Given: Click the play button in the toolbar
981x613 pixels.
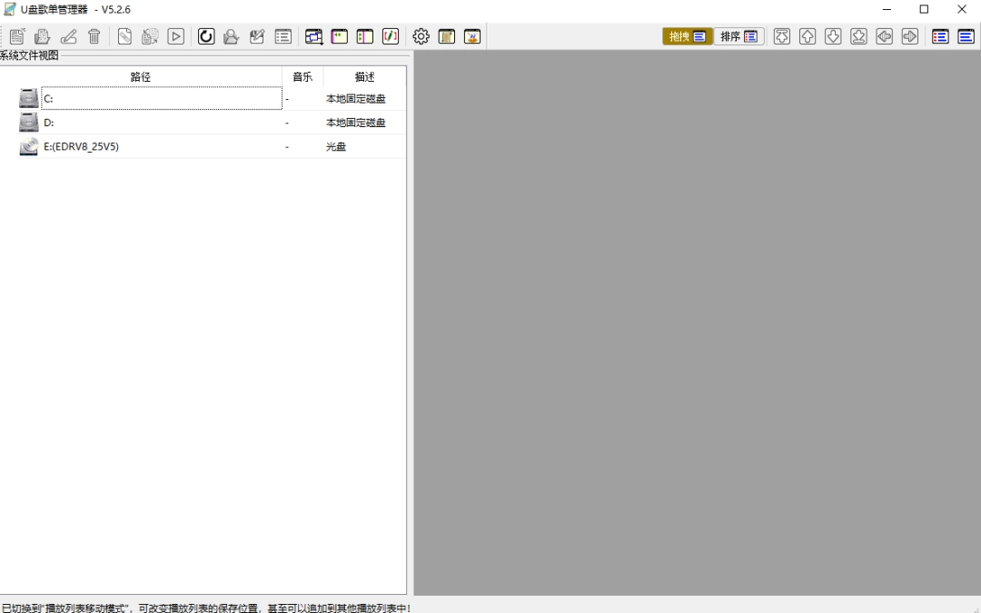Looking at the screenshot, I should click(176, 36).
